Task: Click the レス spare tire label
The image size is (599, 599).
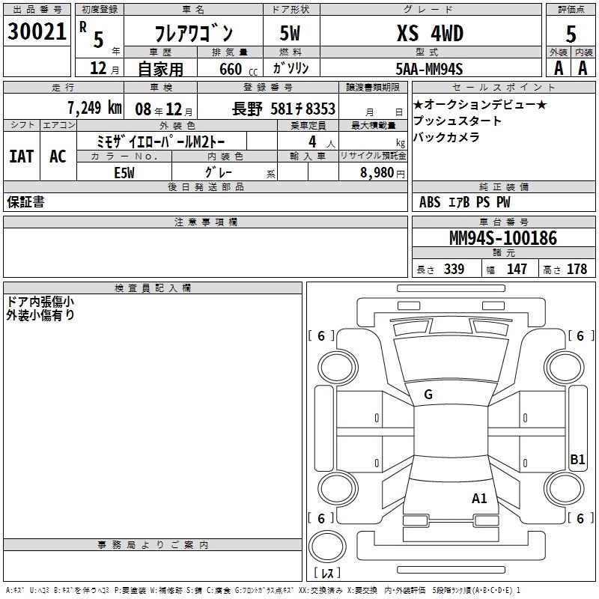Action: coord(327,573)
